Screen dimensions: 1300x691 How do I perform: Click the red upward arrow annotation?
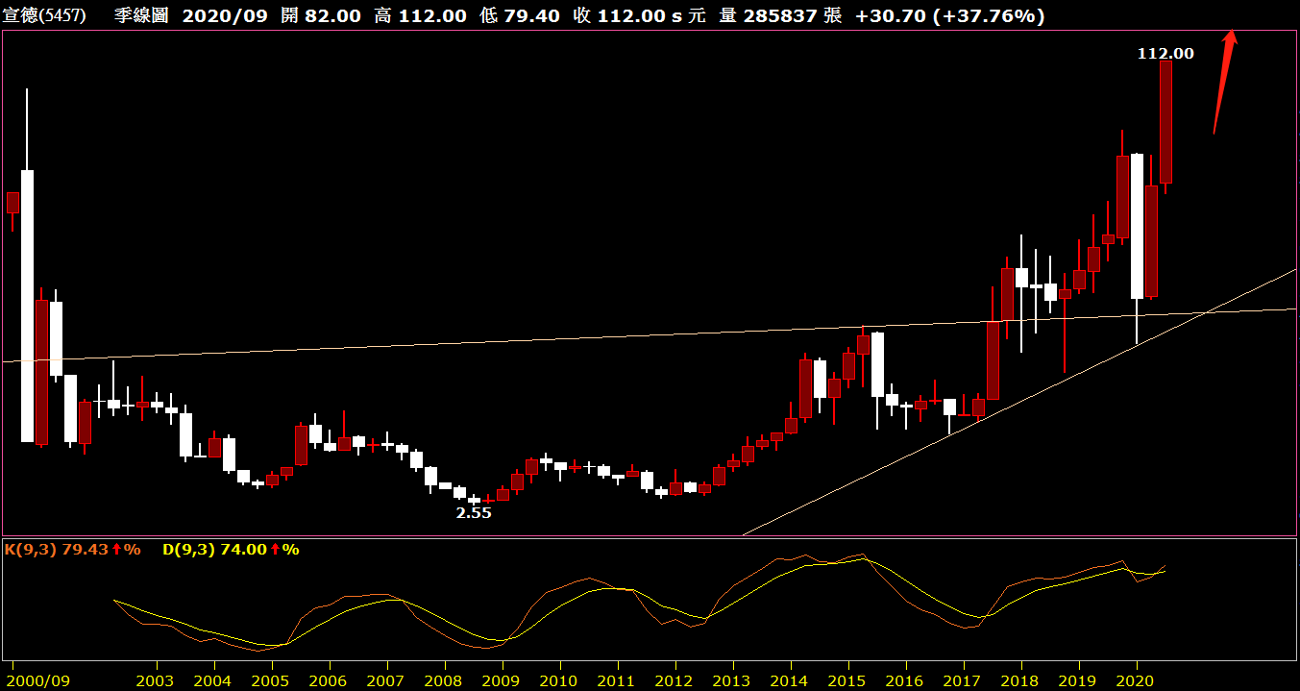point(1224,83)
